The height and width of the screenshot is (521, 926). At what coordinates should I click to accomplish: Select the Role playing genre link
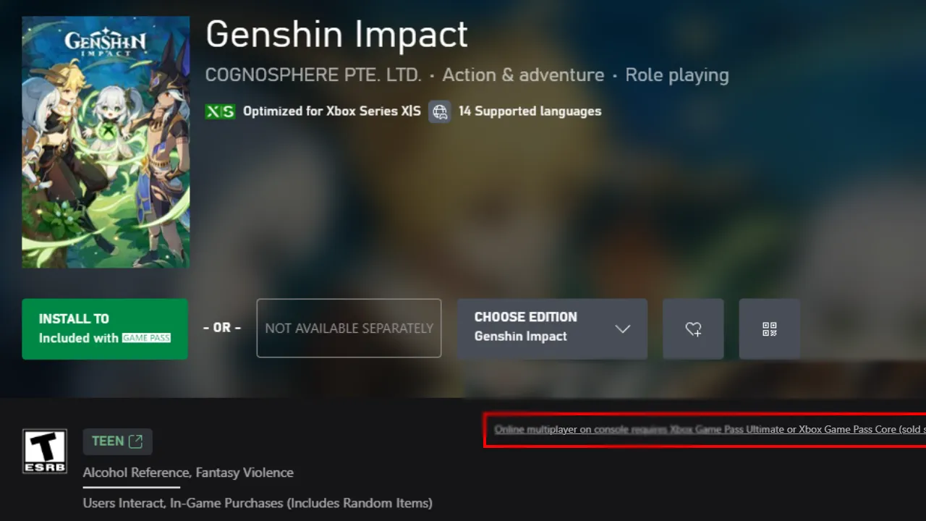pos(676,75)
